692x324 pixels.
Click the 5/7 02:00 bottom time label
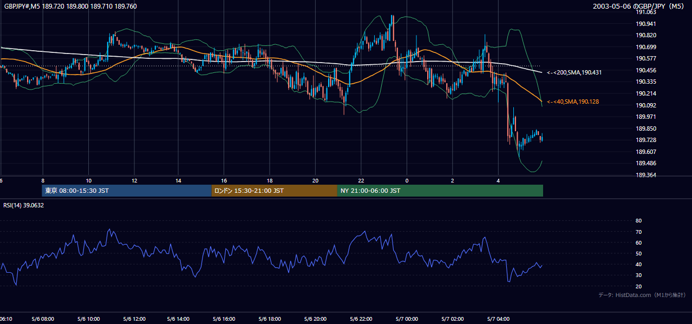(452, 319)
